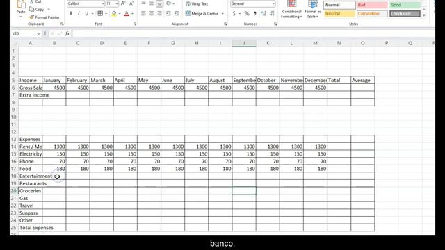The width and height of the screenshot is (445, 250).
Task: Apply the Check Cell style
Action: (x=405, y=14)
